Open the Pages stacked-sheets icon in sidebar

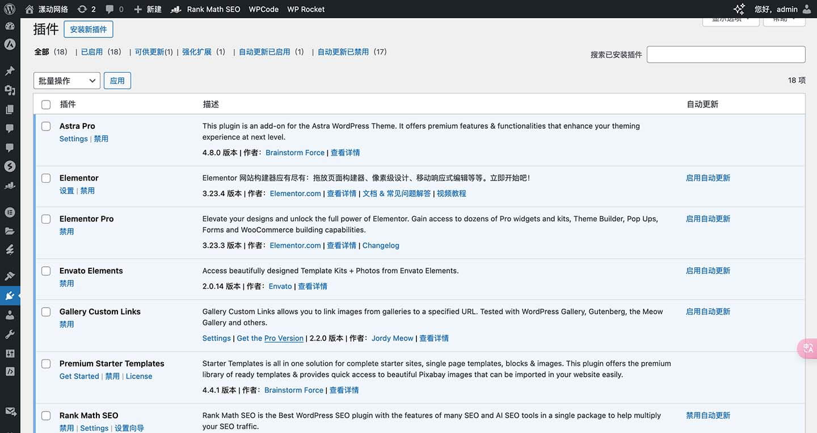click(10, 109)
